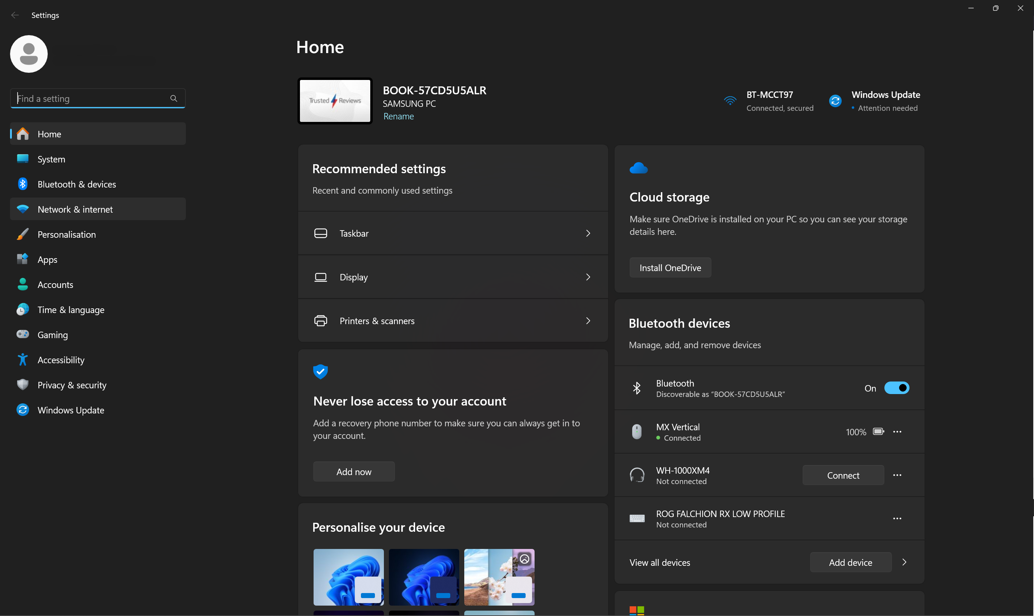Click the user profile avatar
Image resolution: width=1034 pixels, height=616 pixels.
pyautogui.click(x=29, y=54)
